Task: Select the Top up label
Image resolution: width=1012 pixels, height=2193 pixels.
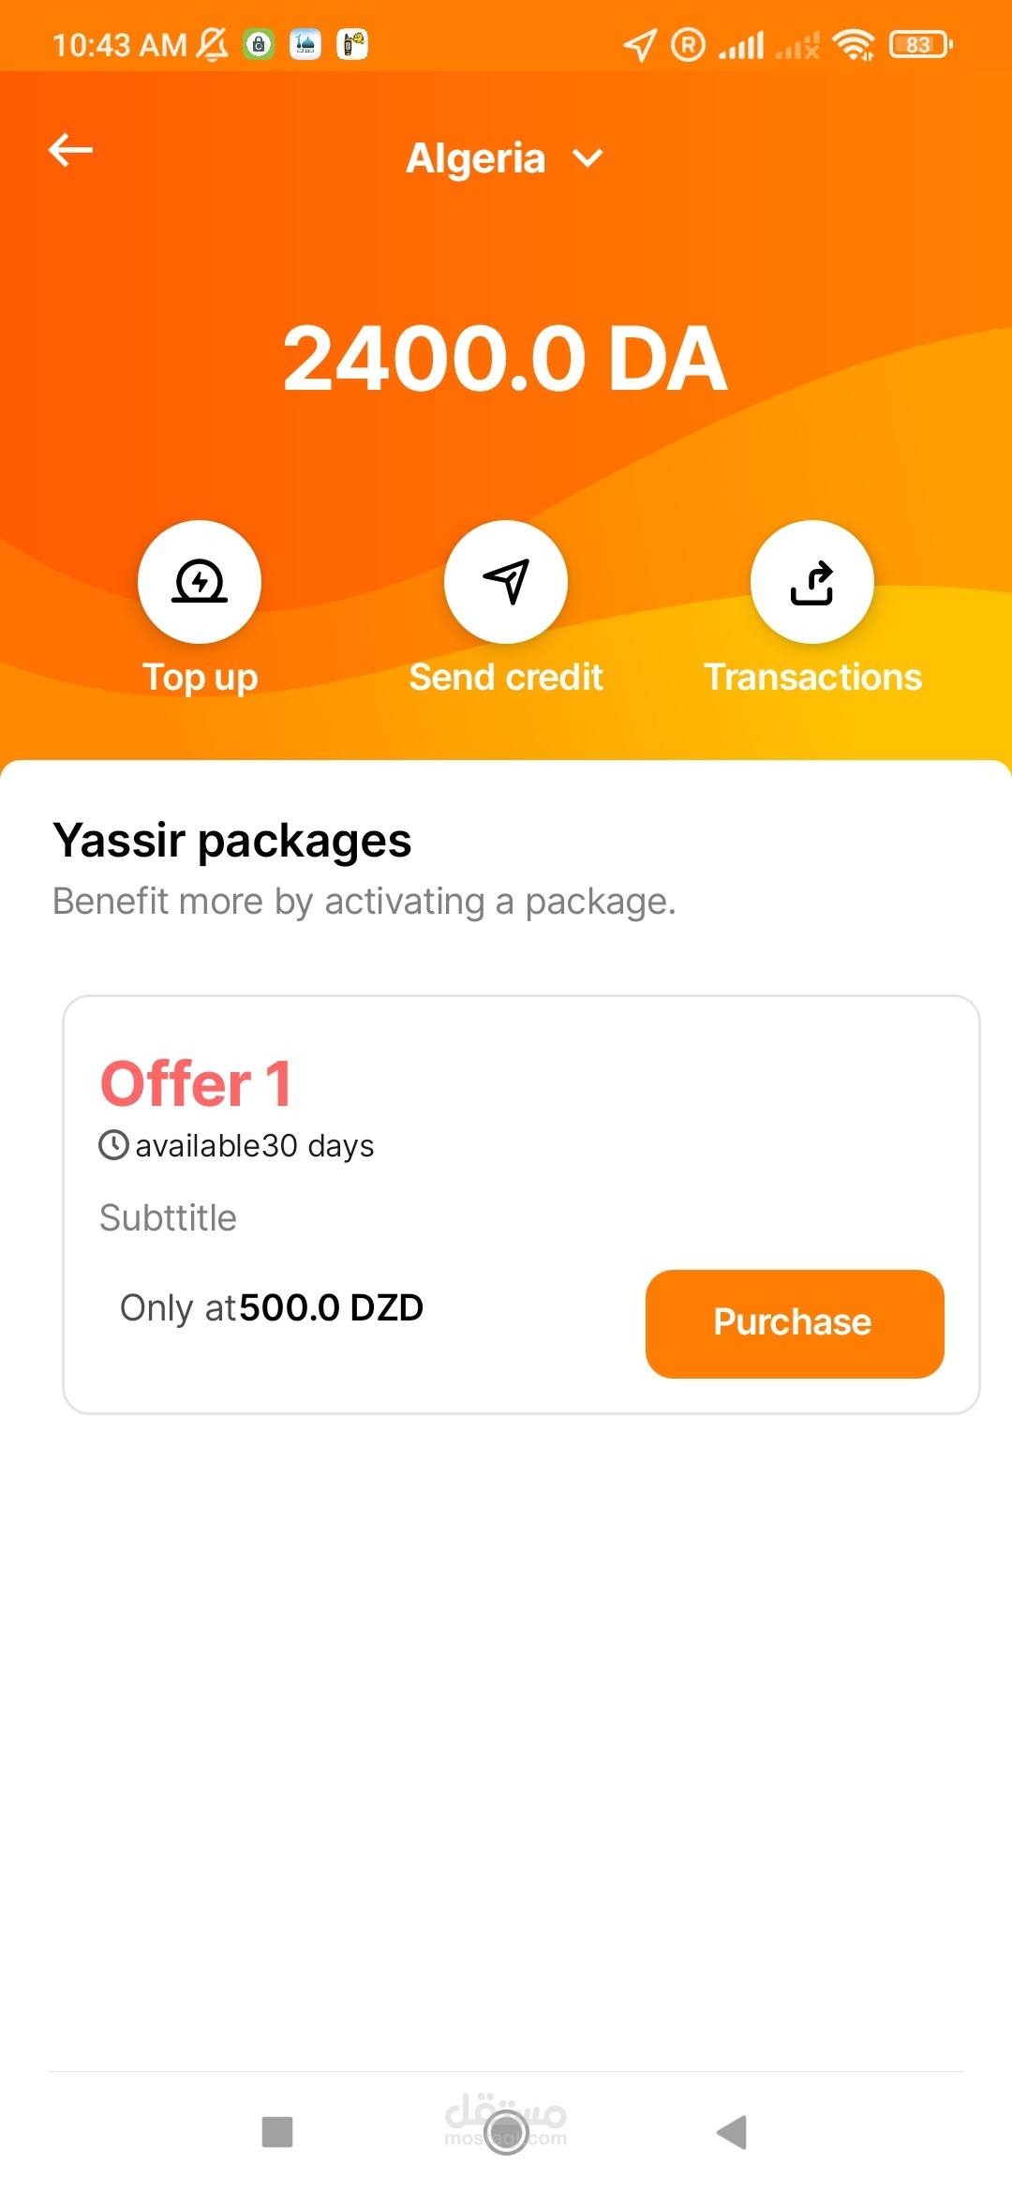Action: tap(200, 678)
